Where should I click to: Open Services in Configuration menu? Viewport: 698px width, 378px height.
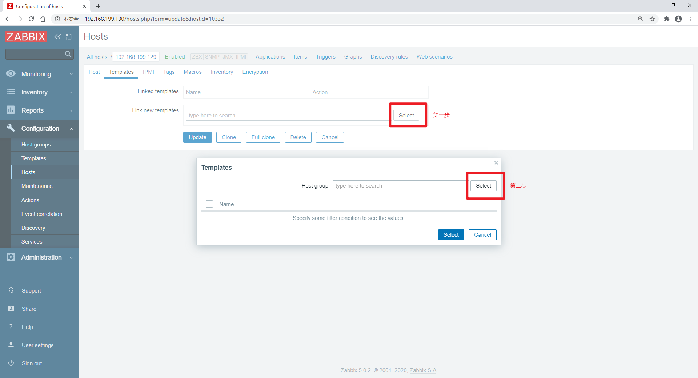point(45,242)
